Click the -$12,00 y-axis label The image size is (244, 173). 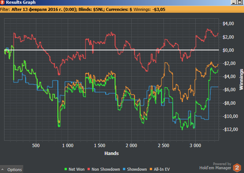230,129
